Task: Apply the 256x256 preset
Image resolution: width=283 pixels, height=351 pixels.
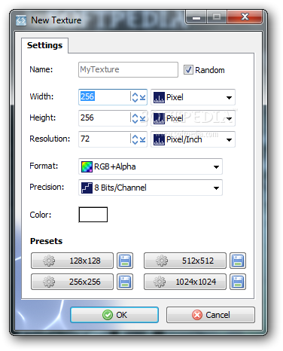Action: point(72,282)
